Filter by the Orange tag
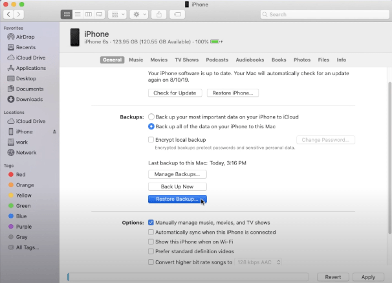The height and width of the screenshot is (283, 392). pos(21,185)
